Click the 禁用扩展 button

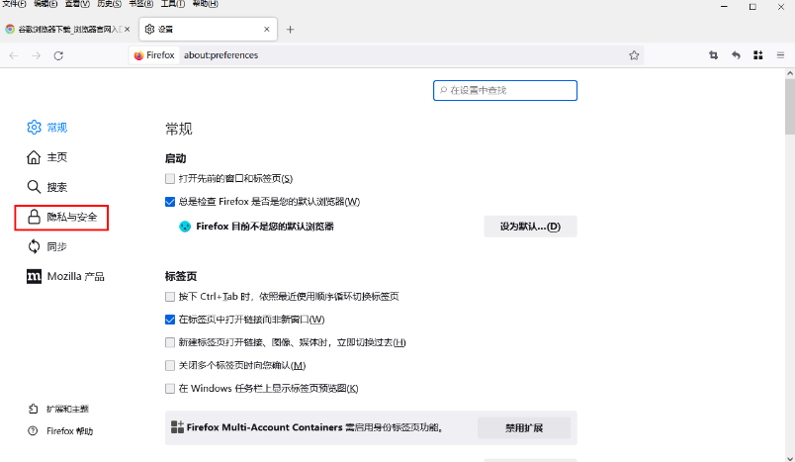(x=524, y=428)
